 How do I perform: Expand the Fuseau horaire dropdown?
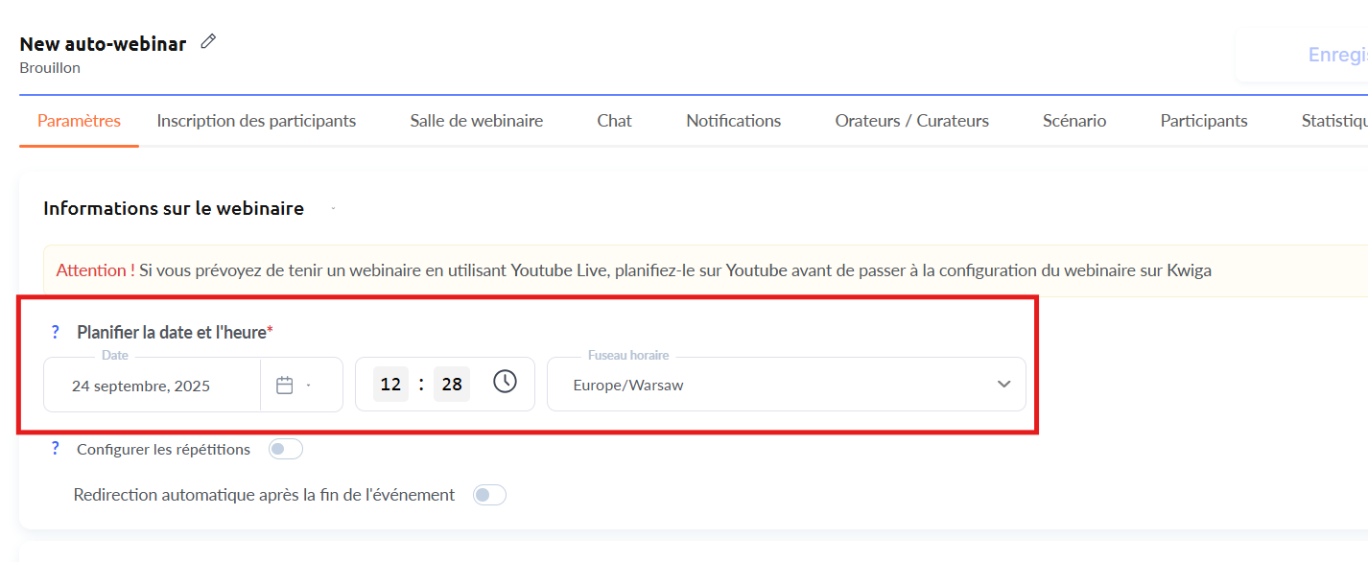coord(1003,385)
